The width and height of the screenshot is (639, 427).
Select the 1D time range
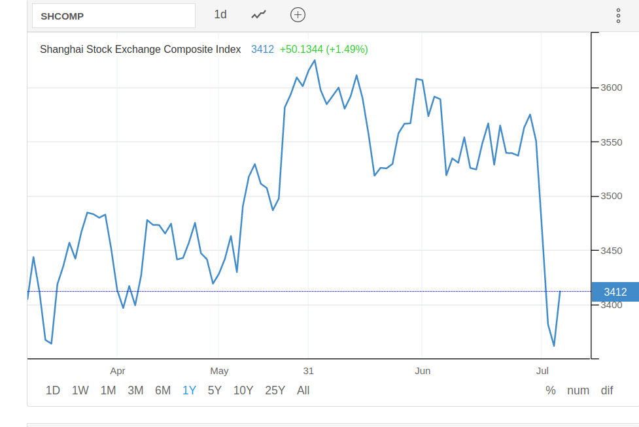tap(53, 390)
